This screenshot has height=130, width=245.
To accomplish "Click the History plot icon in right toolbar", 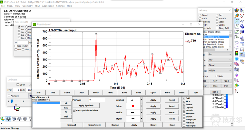I will [x=237, y=21].
